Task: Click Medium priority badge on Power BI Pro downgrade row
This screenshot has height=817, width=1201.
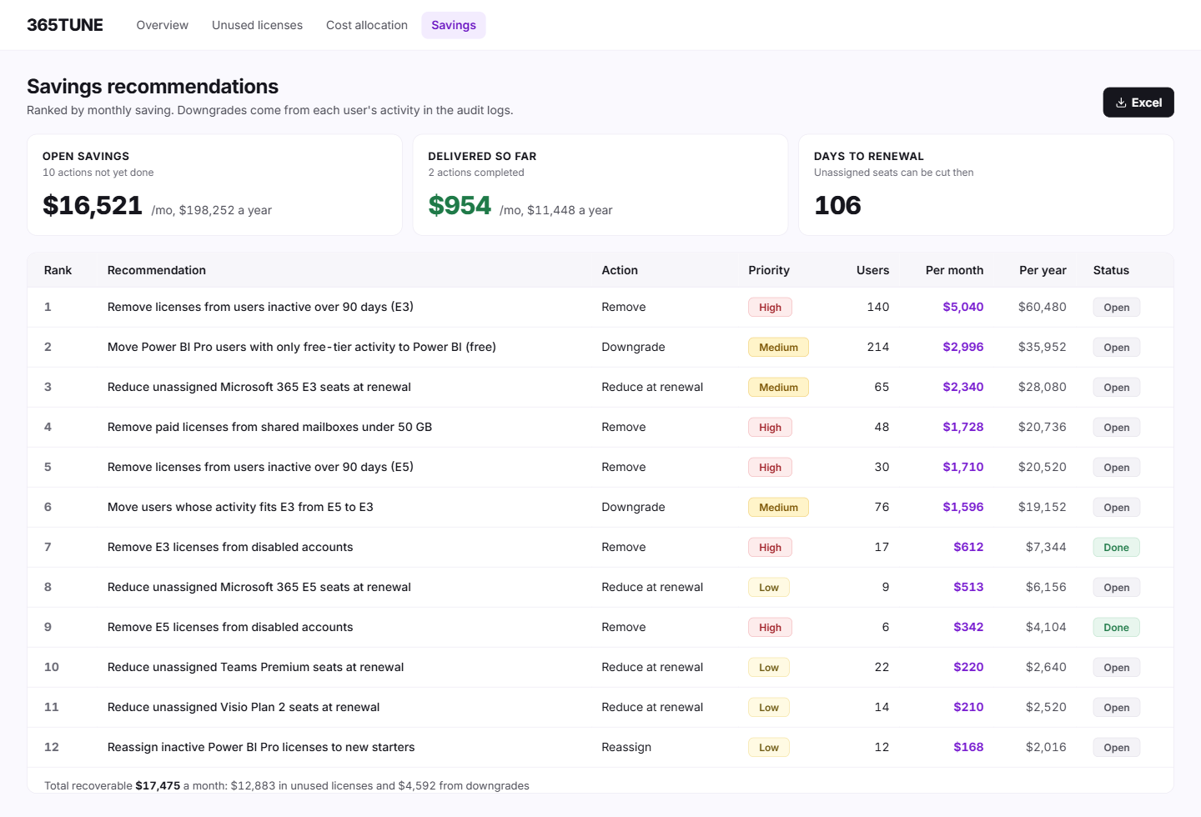Action: (x=778, y=348)
